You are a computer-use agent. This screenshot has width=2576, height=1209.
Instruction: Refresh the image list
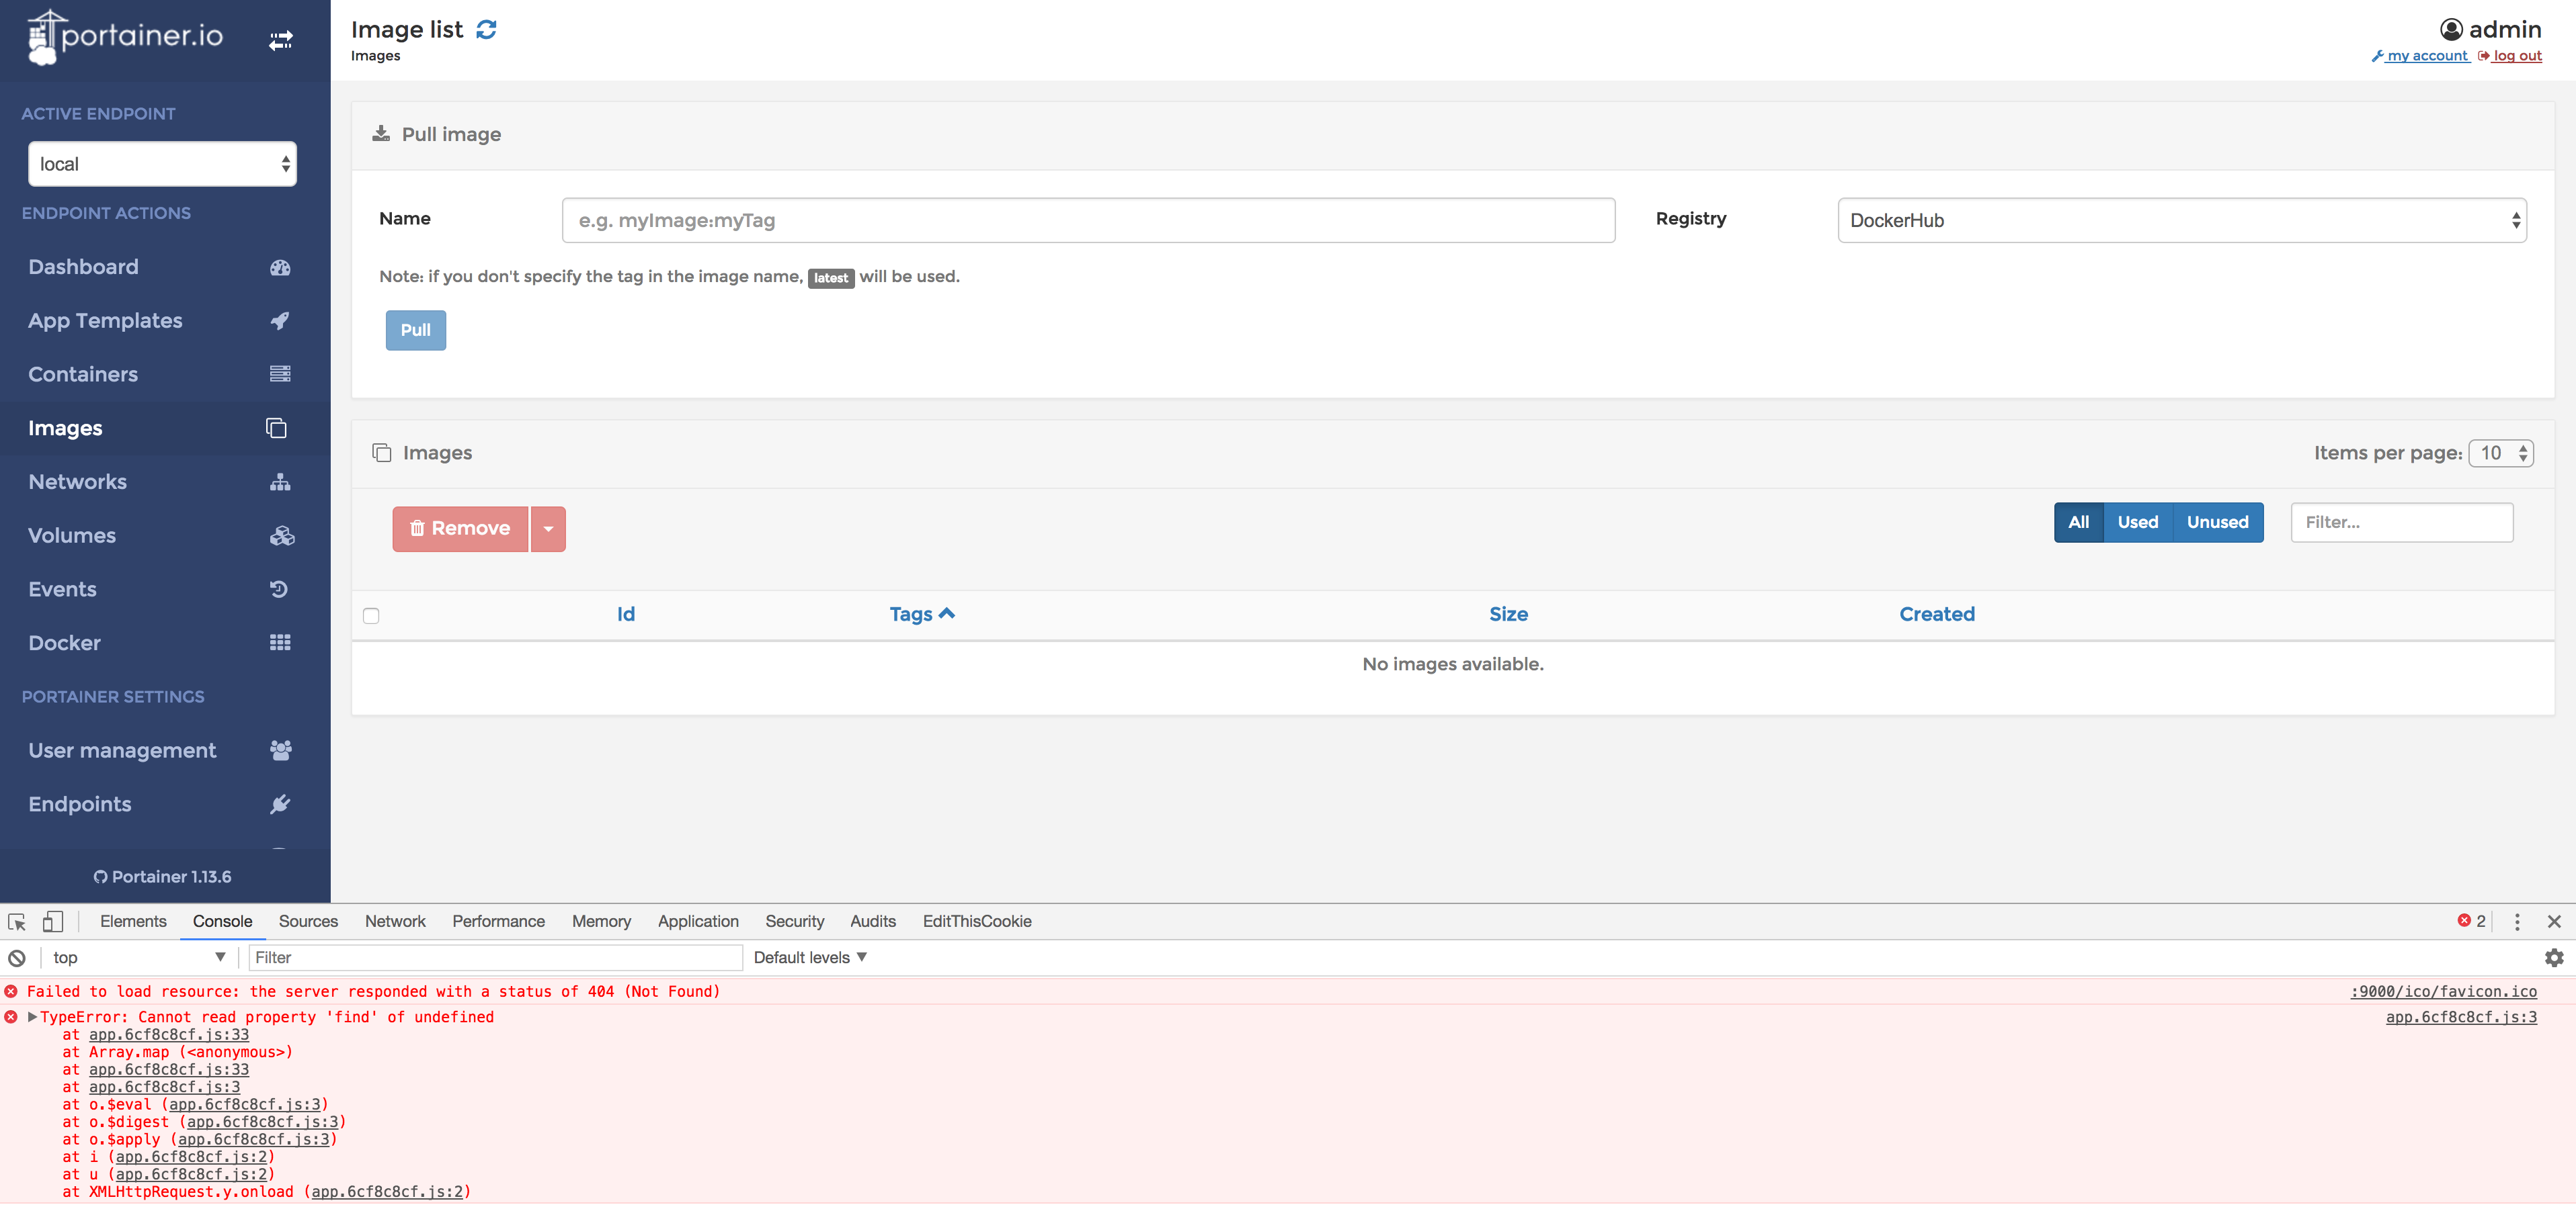[486, 30]
